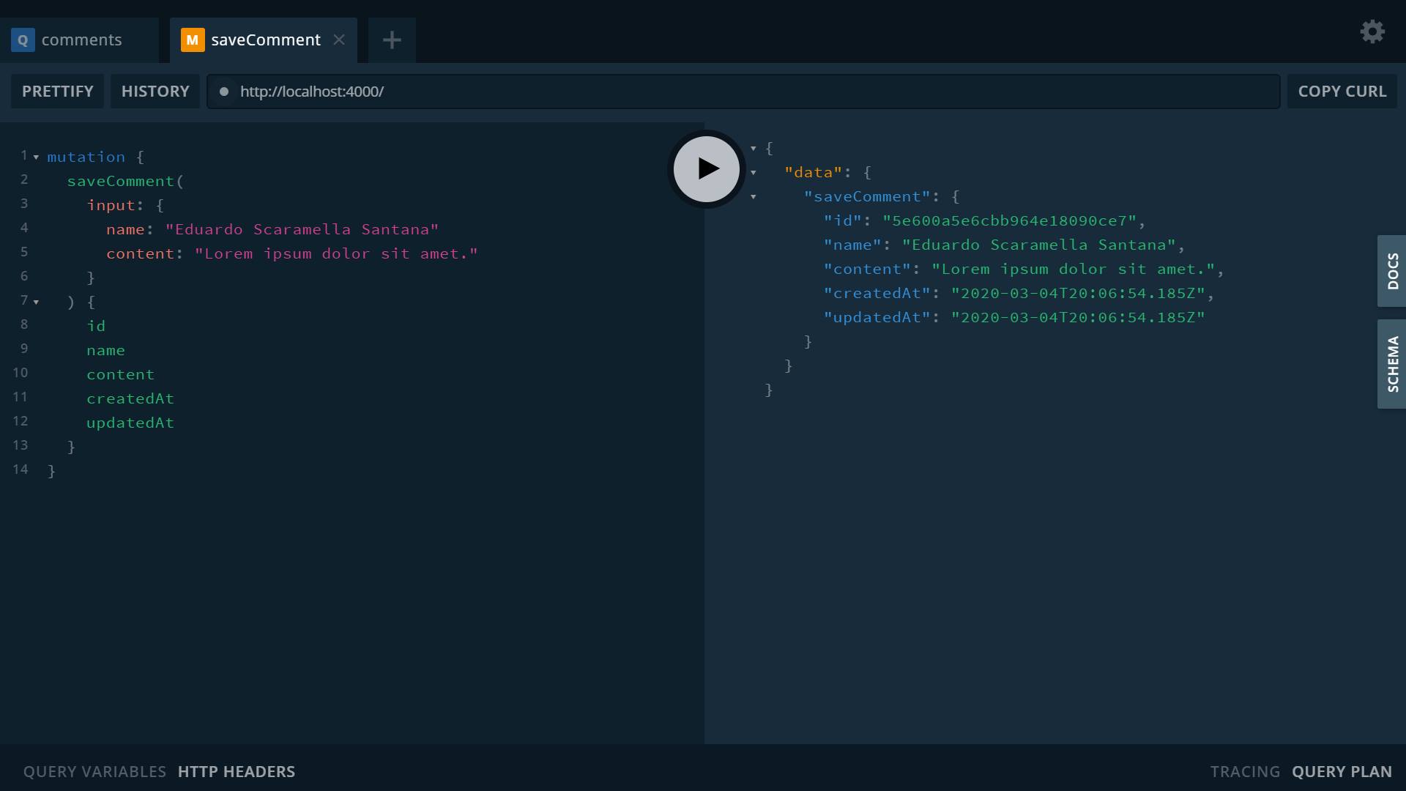Click the blue Q query icon
Image resolution: width=1406 pixels, height=791 pixels.
(23, 40)
